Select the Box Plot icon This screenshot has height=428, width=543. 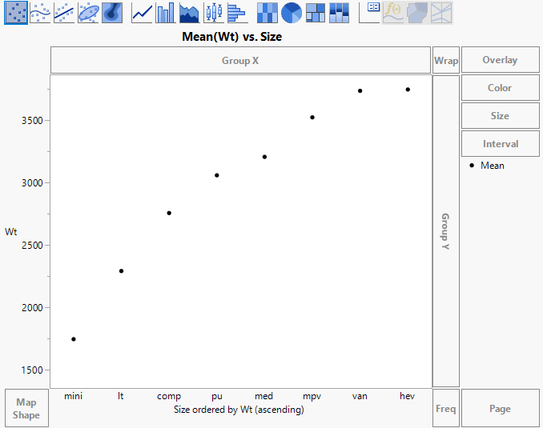tap(214, 12)
